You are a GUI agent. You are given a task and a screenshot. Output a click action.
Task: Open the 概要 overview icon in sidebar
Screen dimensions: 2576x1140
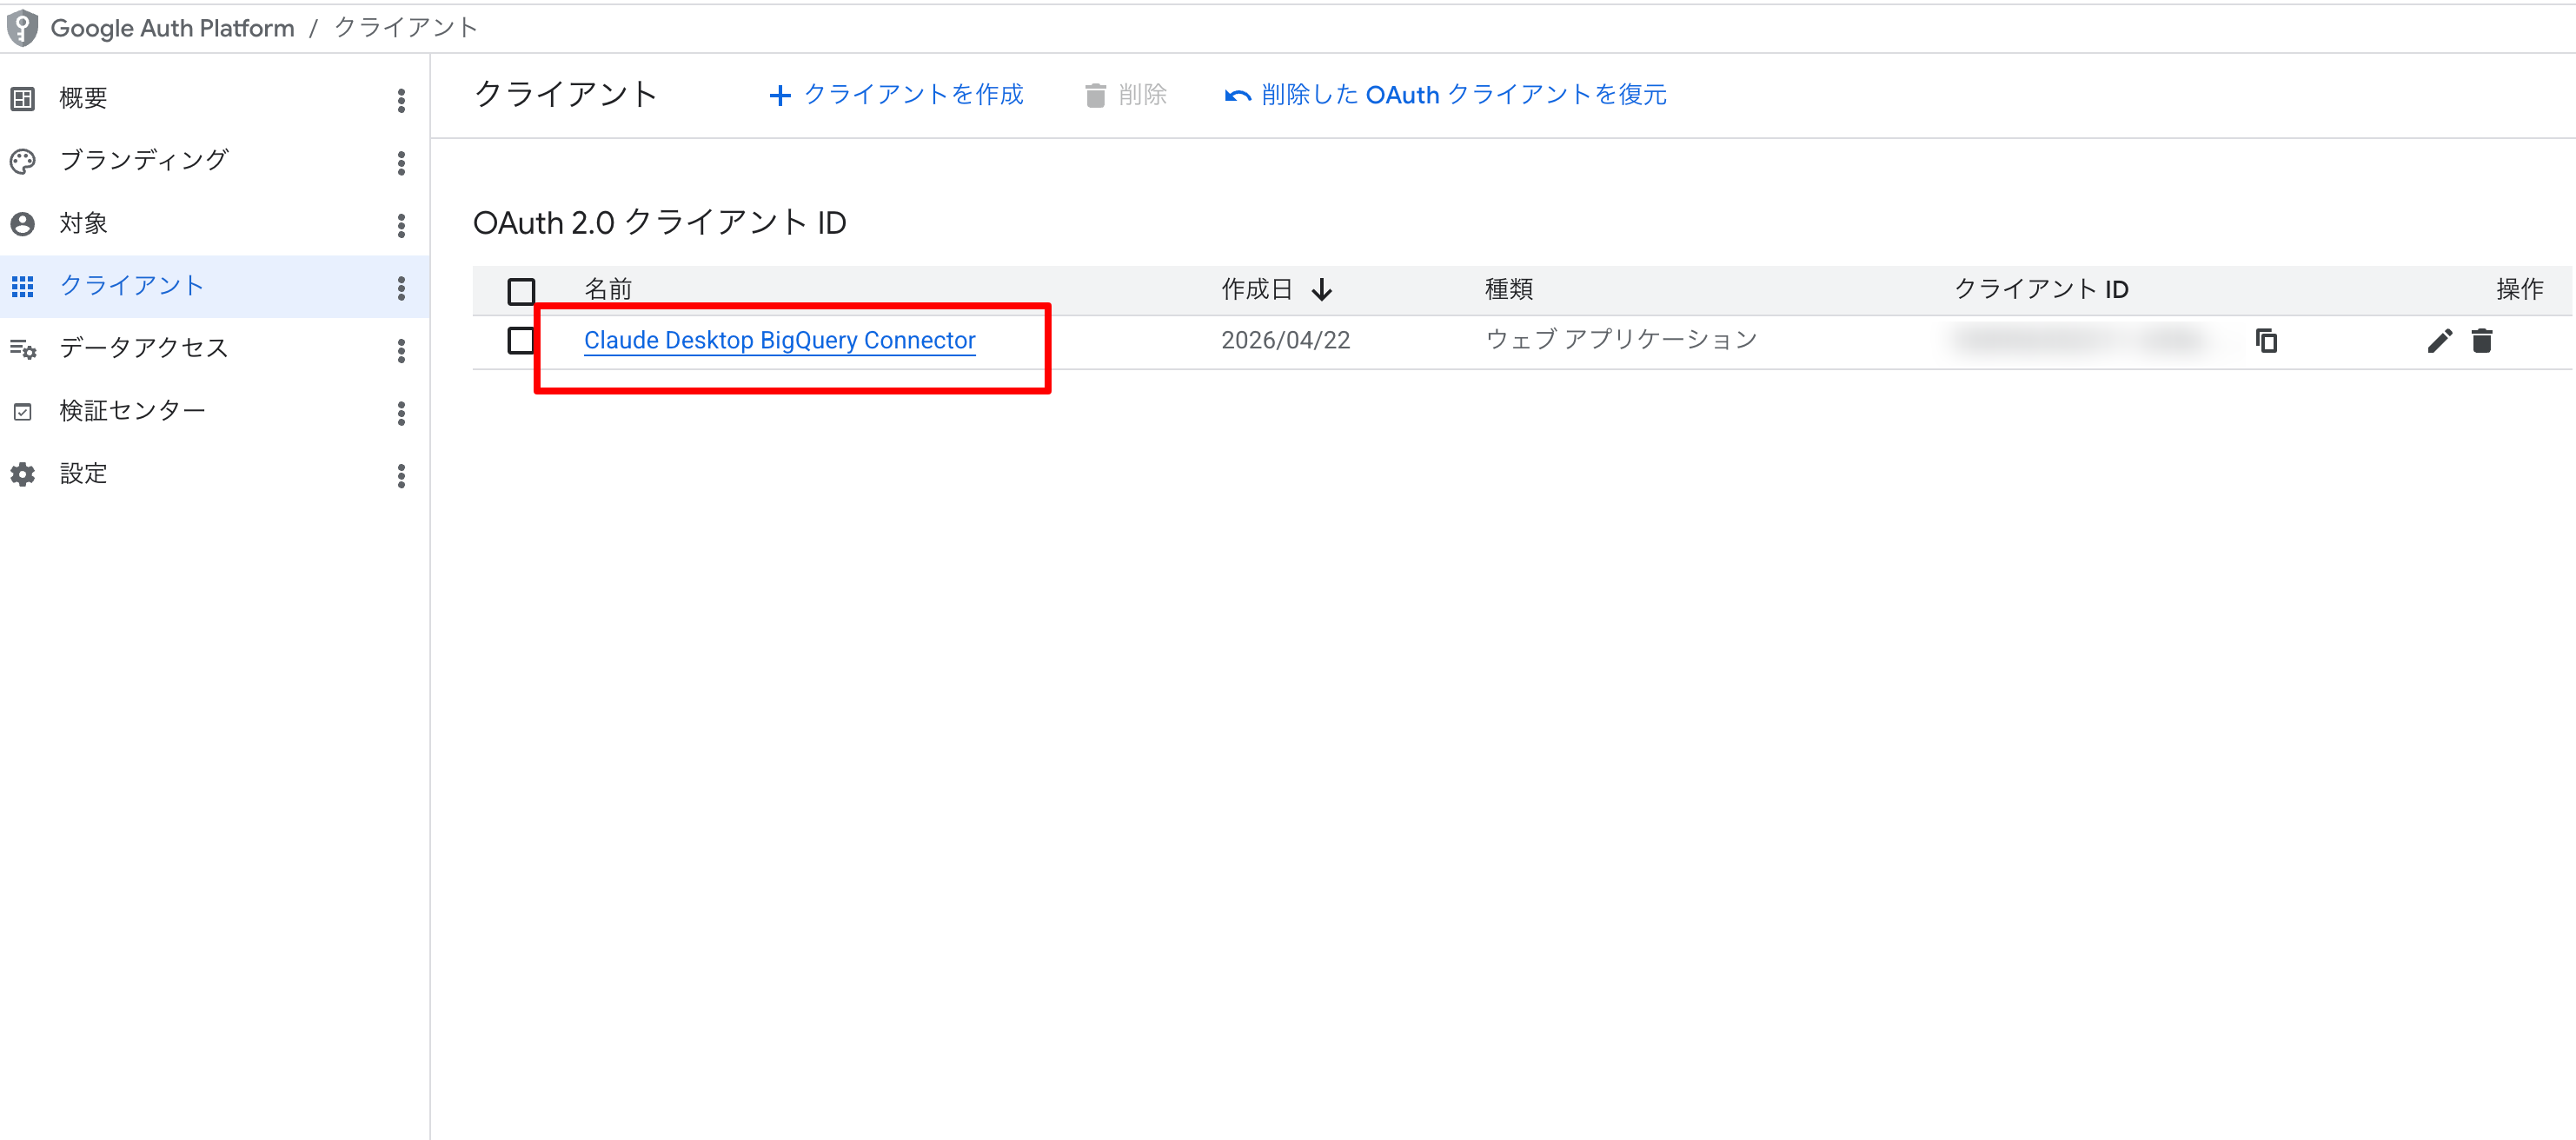pyautogui.click(x=22, y=97)
